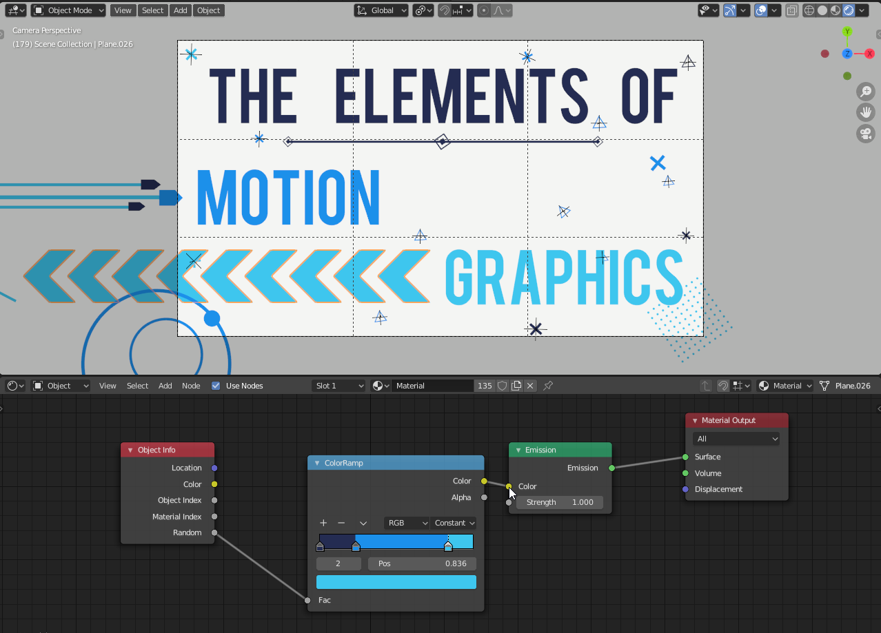Open the 3D viewport editor type menu
This screenshot has width=881, height=633.
(x=15, y=10)
